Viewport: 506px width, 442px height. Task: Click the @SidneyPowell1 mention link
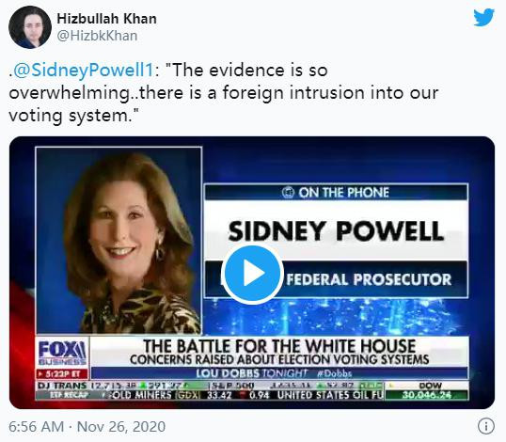(84, 70)
